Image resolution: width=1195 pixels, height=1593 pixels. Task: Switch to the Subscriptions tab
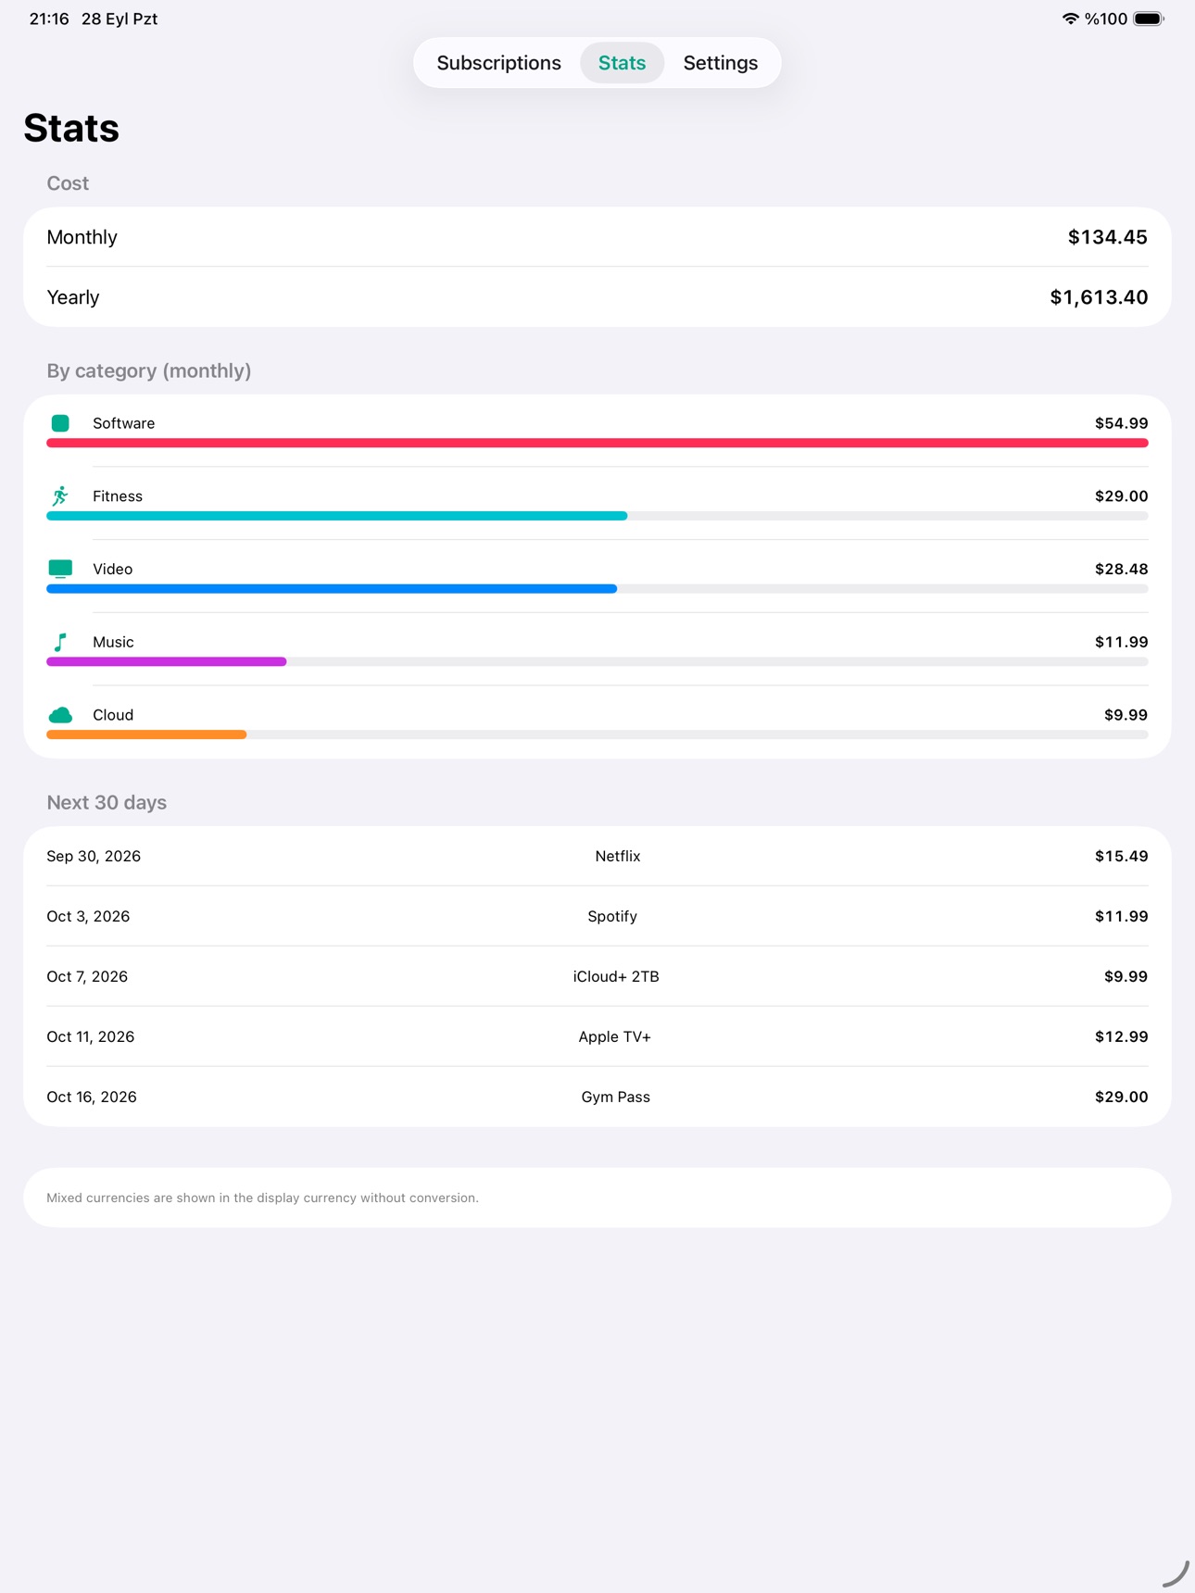coord(498,63)
